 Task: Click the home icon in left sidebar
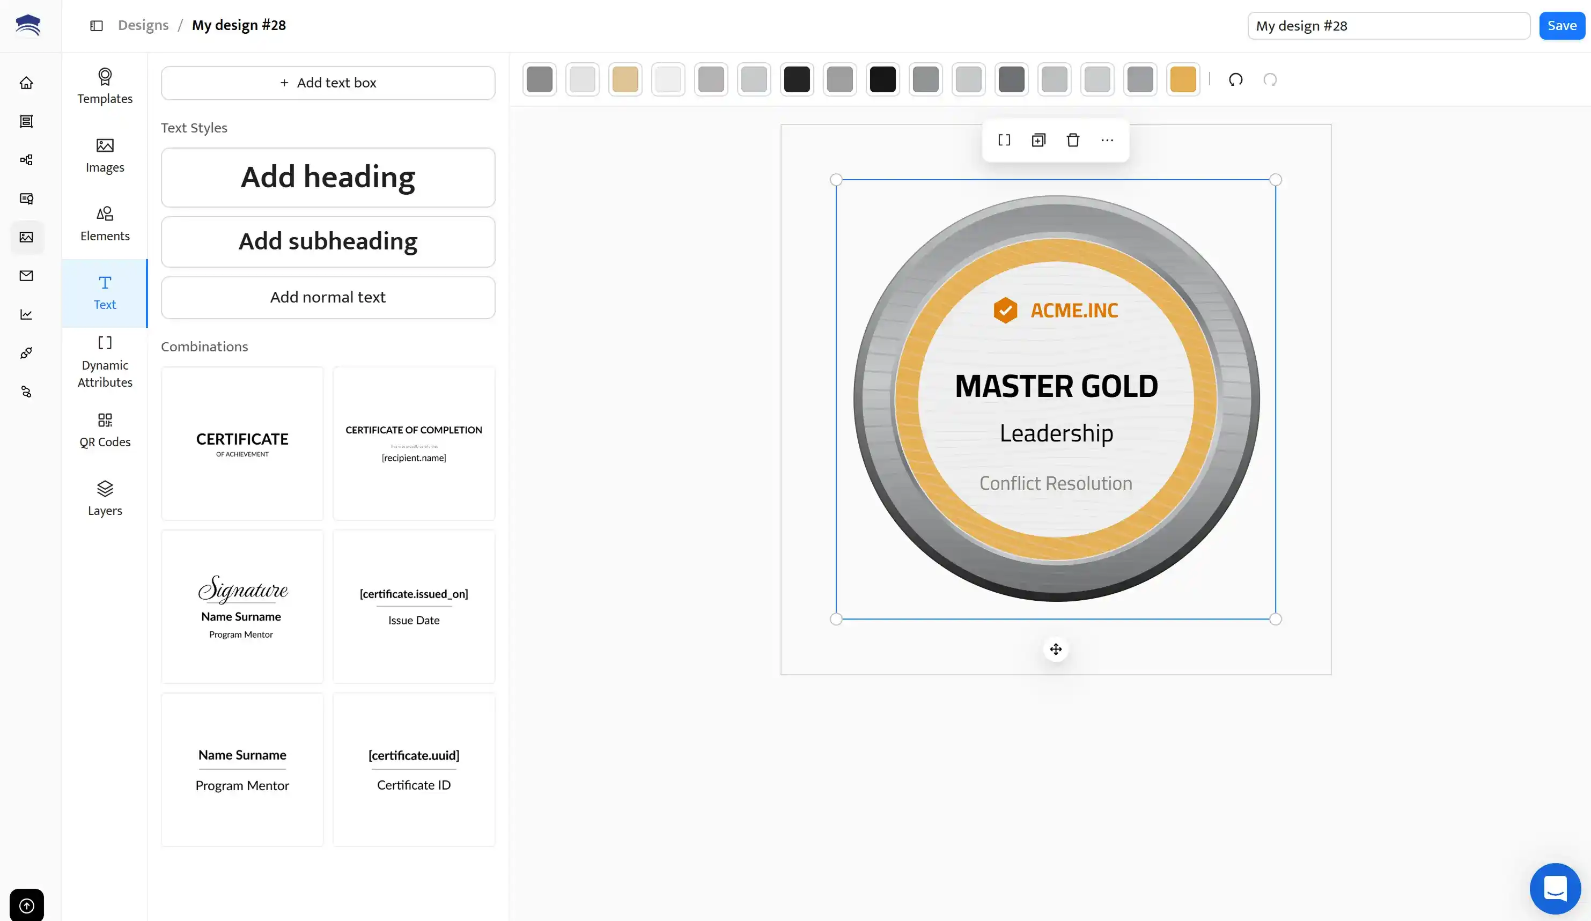pyautogui.click(x=26, y=83)
